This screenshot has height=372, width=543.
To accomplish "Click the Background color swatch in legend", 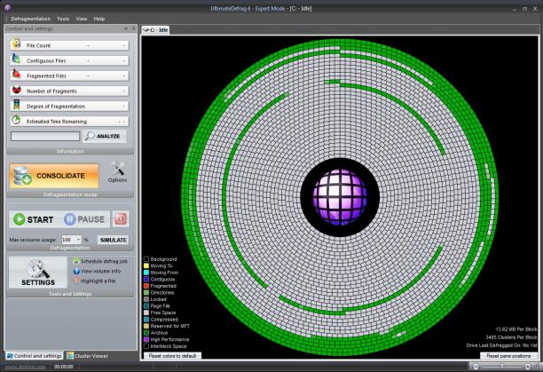I will (146, 259).
